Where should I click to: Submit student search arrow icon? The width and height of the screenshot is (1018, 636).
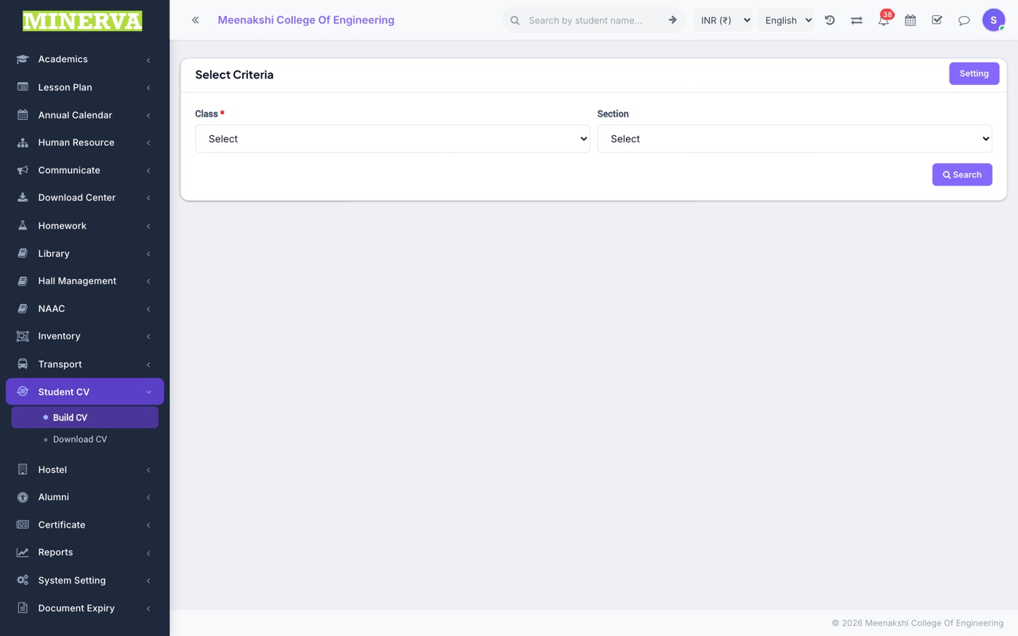pyautogui.click(x=673, y=20)
